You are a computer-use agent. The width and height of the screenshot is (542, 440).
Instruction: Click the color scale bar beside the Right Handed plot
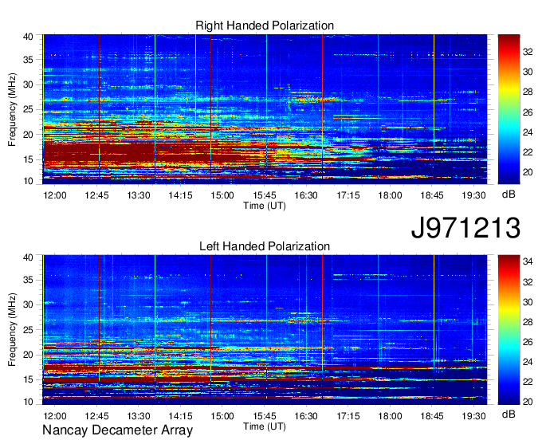click(x=509, y=109)
